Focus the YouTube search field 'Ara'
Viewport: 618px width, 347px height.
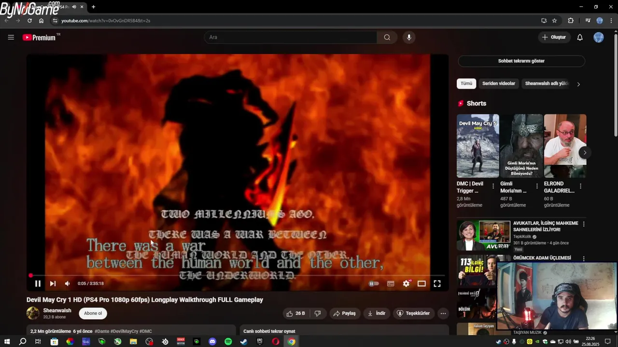pos(291,37)
